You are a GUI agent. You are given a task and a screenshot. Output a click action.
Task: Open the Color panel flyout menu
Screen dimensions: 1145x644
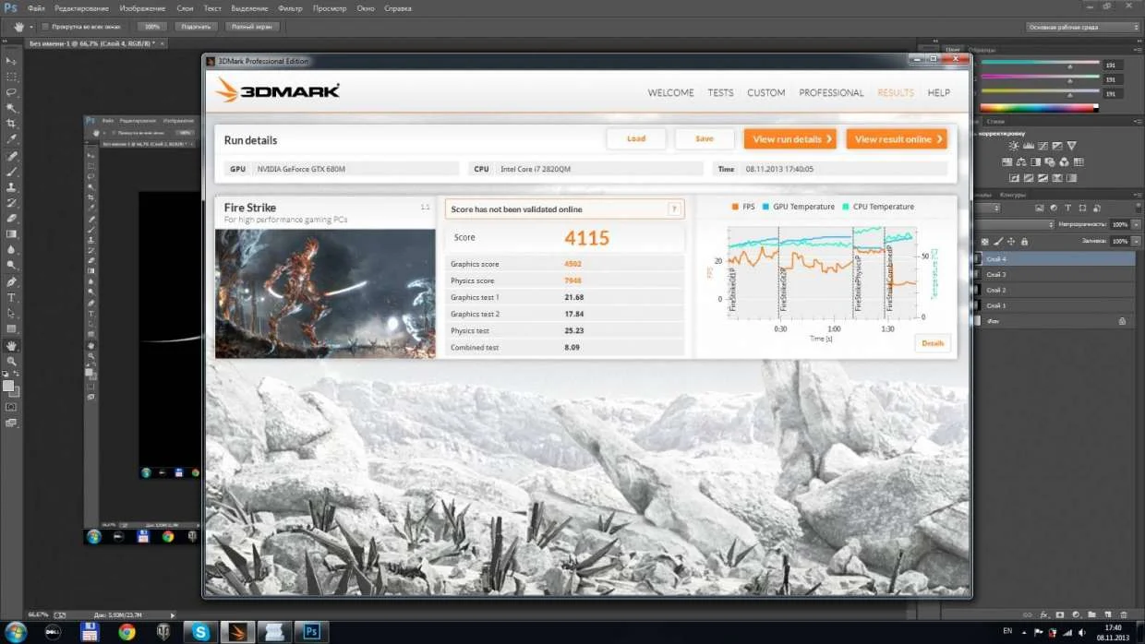pos(1138,50)
